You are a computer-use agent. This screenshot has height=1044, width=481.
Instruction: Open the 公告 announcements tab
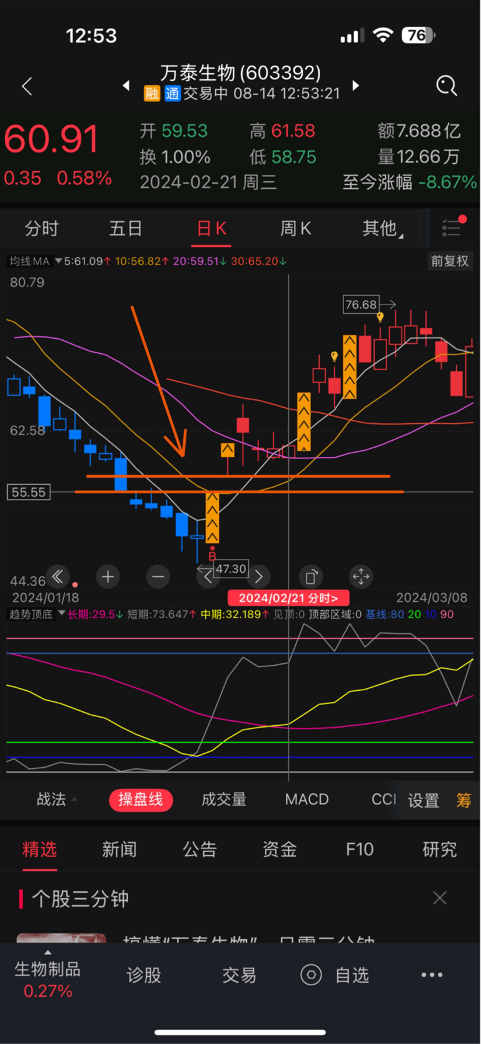pos(200,849)
